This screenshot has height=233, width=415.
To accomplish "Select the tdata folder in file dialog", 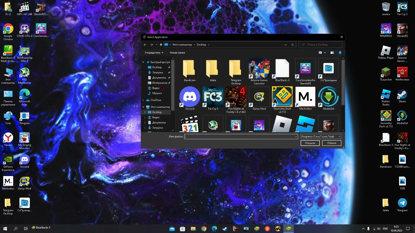I will pyautogui.click(x=213, y=70).
